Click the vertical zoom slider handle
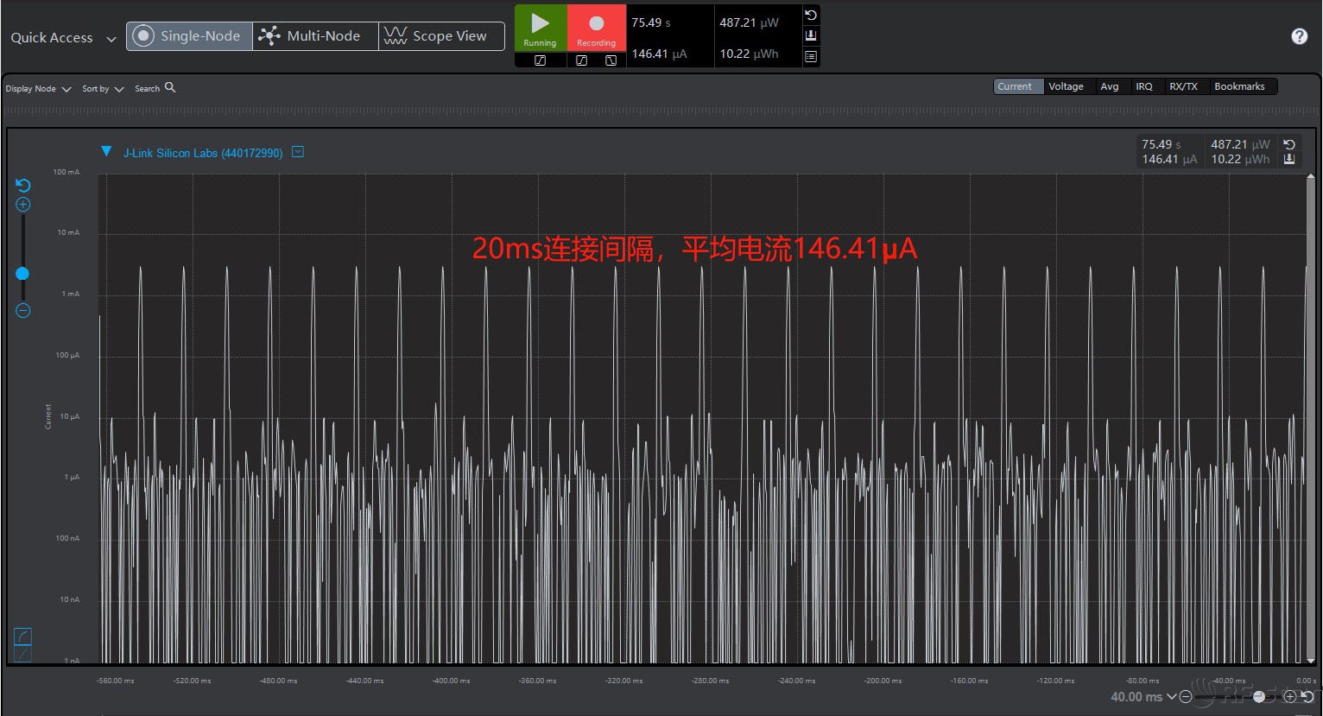1323x716 pixels. [22, 274]
